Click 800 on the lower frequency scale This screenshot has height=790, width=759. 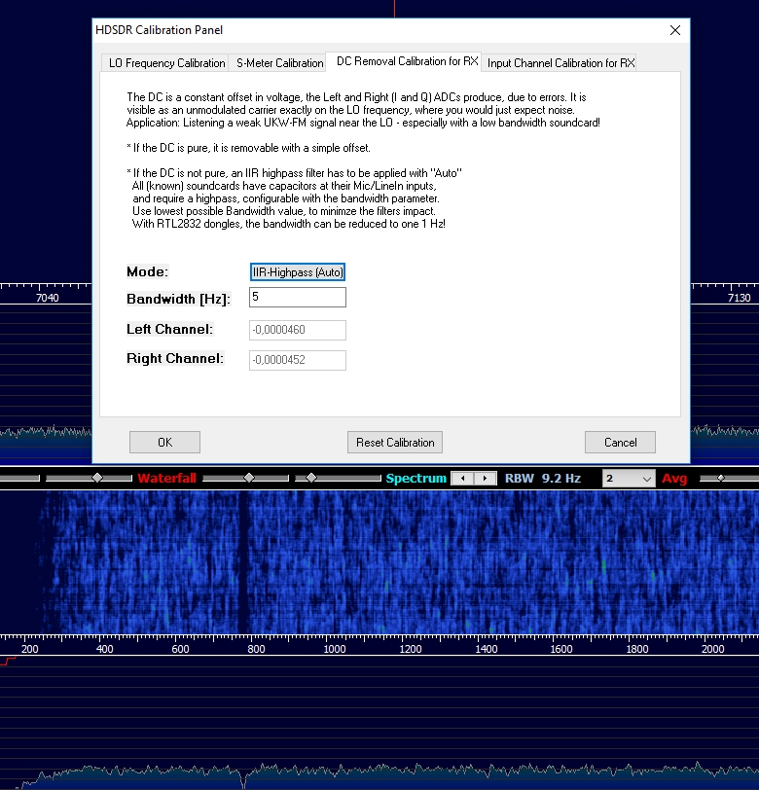[x=256, y=649]
